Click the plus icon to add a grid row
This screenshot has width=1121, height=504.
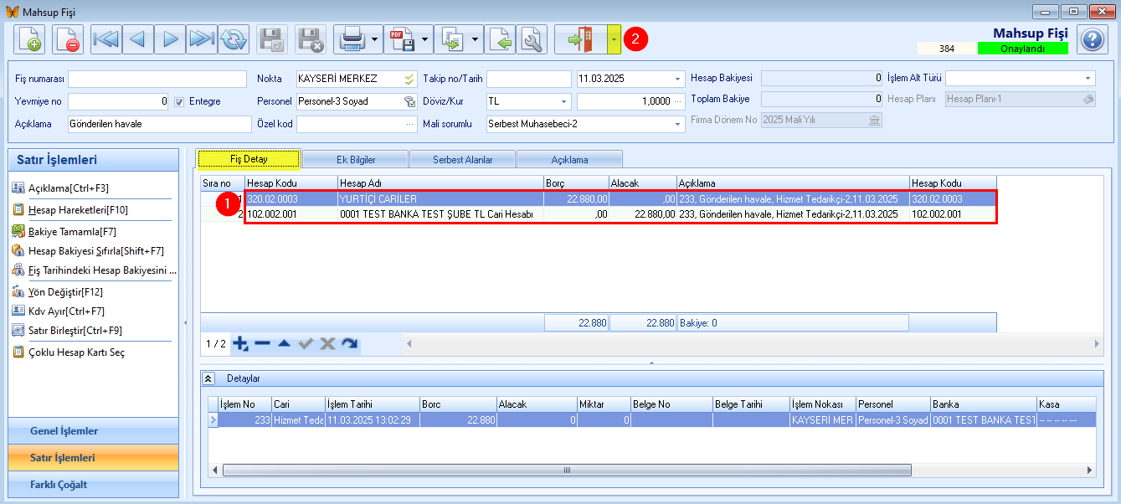pyautogui.click(x=241, y=343)
